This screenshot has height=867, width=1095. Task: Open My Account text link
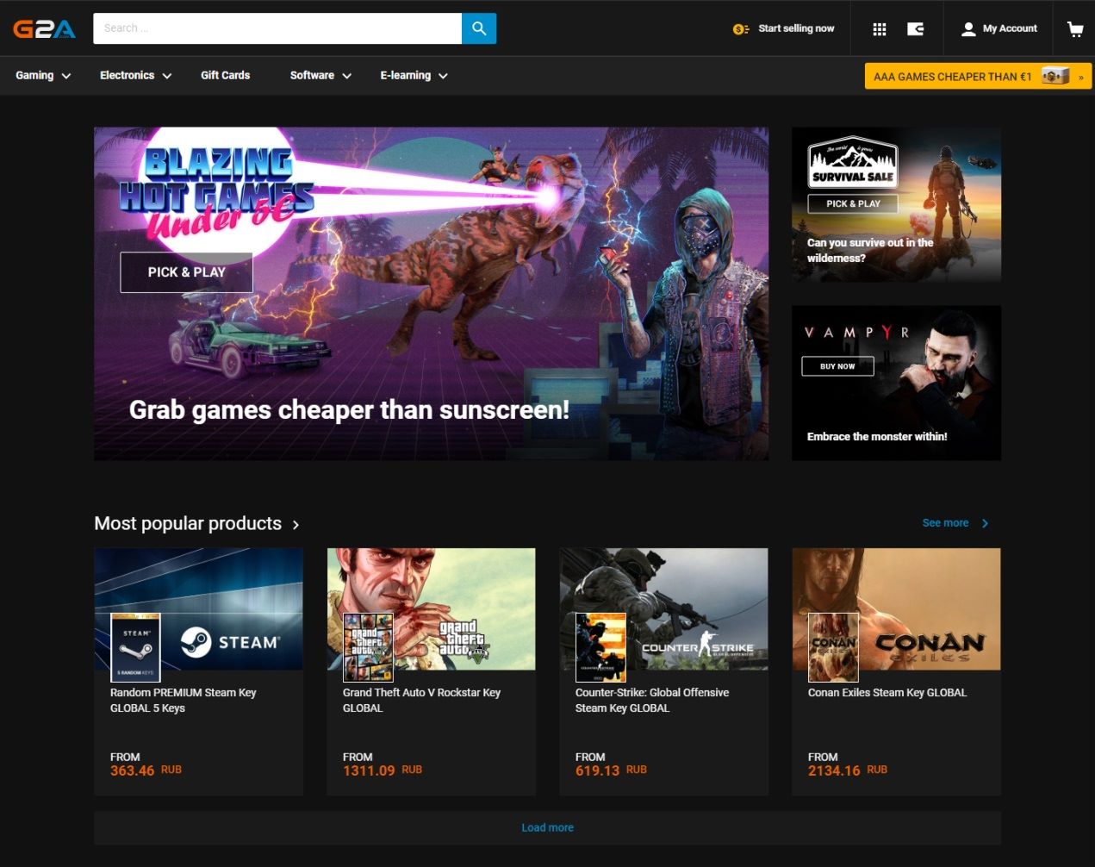pyautogui.click(x=1010, y=28)
